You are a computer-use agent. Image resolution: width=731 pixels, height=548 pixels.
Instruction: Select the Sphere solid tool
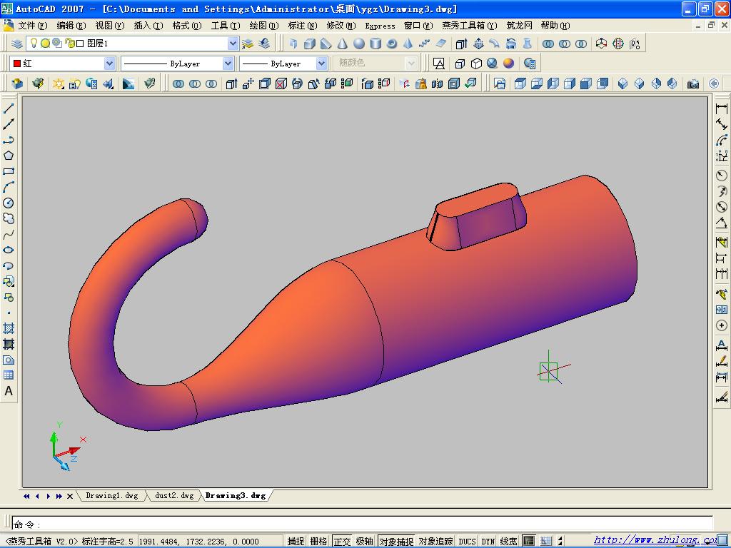point(359,44)
